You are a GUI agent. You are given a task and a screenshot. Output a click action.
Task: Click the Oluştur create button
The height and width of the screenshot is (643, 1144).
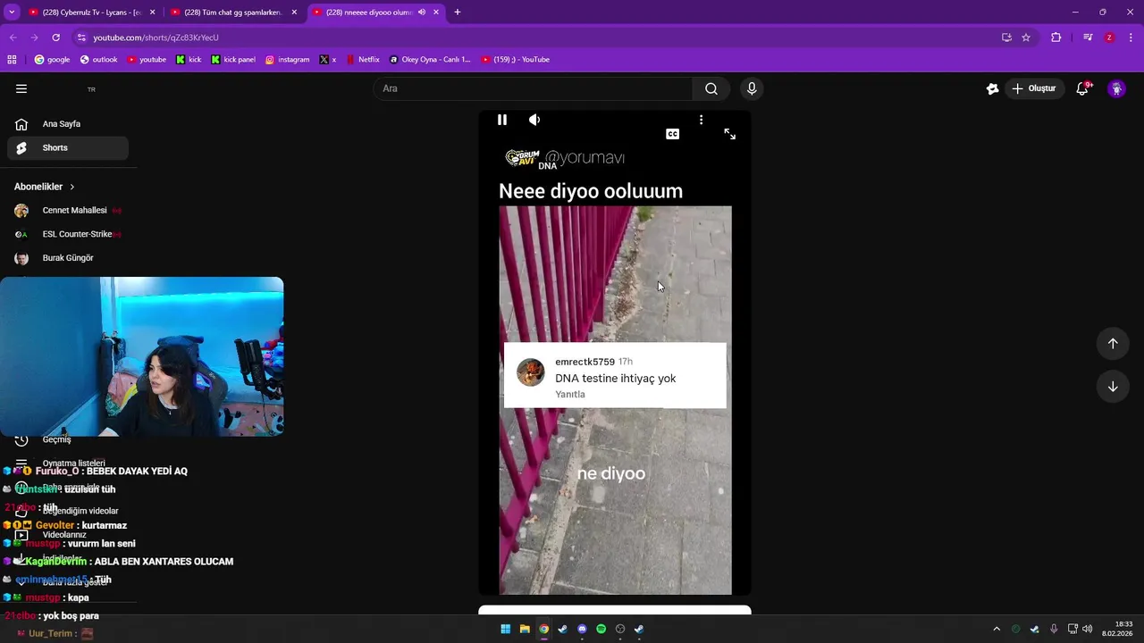tap(1034, 88)
